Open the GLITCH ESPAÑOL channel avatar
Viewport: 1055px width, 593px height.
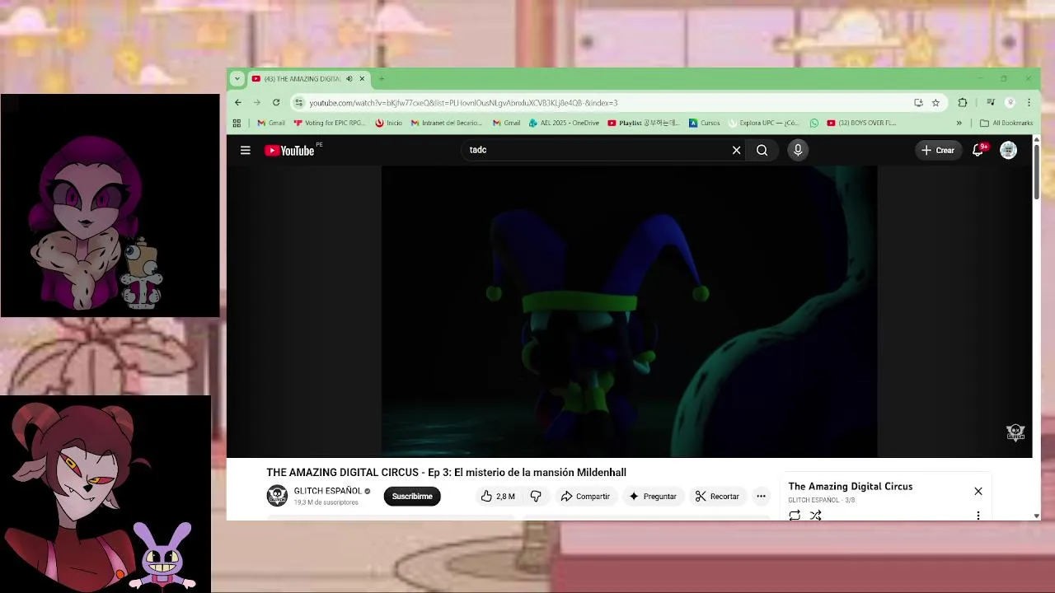point(277,496)
